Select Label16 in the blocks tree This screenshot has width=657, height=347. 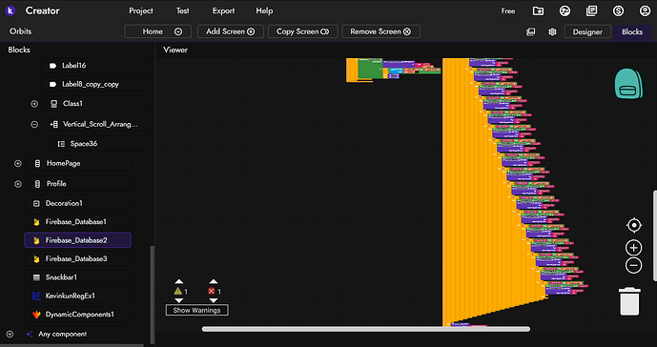point(94,66)
